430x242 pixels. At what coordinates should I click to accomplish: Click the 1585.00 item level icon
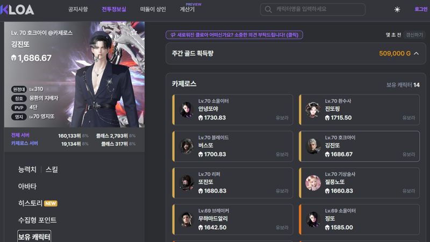pos(327,227)
